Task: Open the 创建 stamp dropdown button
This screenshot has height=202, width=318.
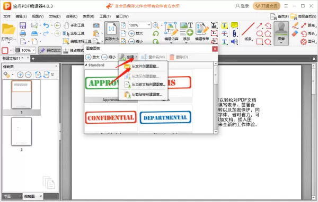Action: coord(128,57)
